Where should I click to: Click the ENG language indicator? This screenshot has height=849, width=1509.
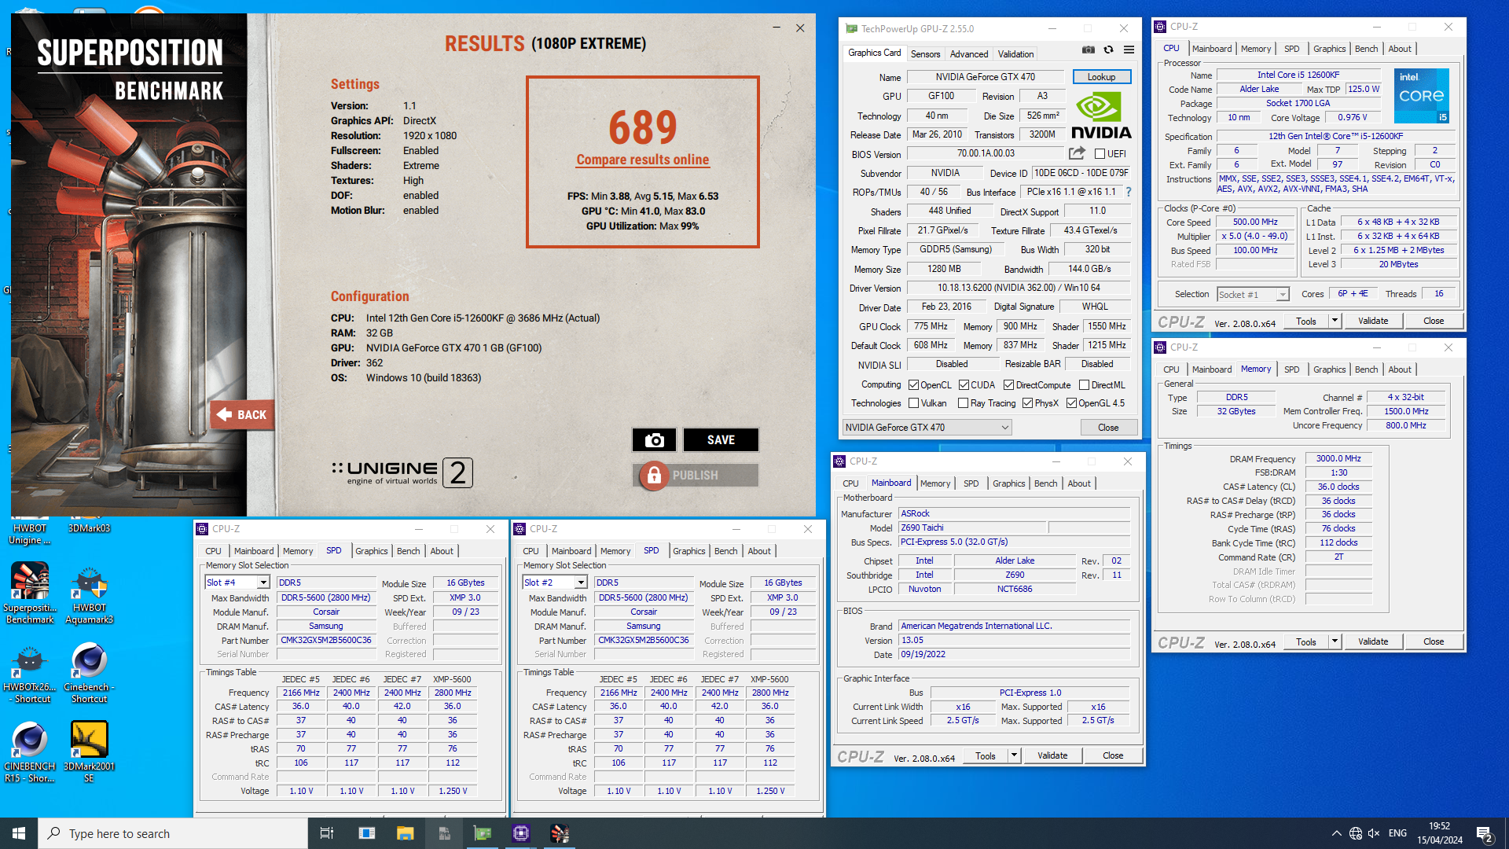(x=1397, y=833)
